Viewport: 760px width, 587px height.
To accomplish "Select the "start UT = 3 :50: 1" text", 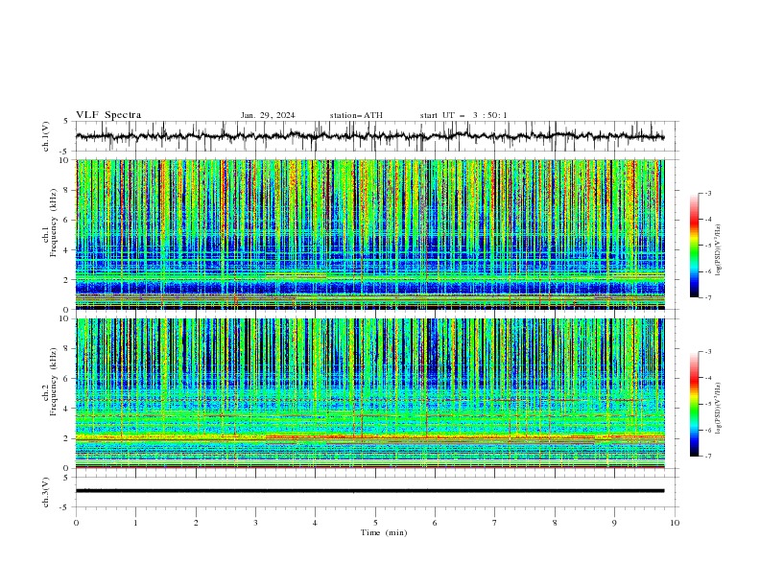I will [463, 115].
